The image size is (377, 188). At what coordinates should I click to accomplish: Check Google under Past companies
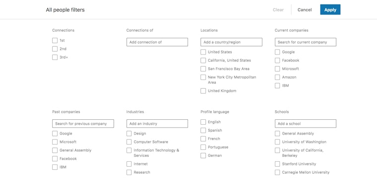(55, 134)
